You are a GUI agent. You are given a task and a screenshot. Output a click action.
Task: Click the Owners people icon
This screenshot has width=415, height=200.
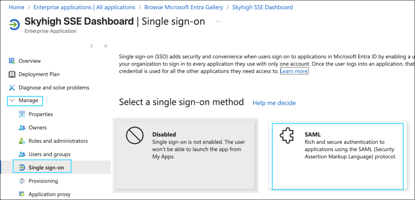22,128
